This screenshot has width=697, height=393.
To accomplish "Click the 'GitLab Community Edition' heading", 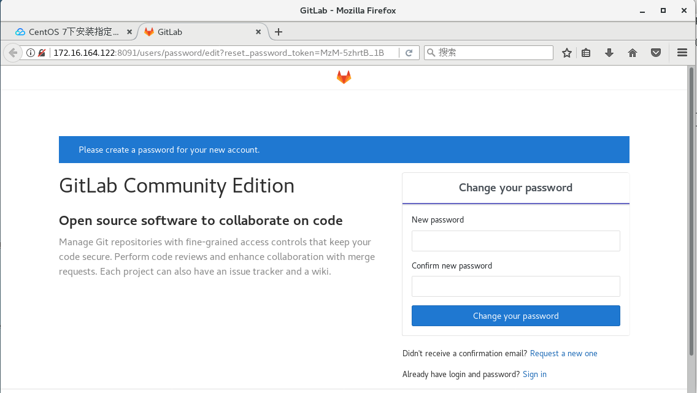I will (177, 186).
